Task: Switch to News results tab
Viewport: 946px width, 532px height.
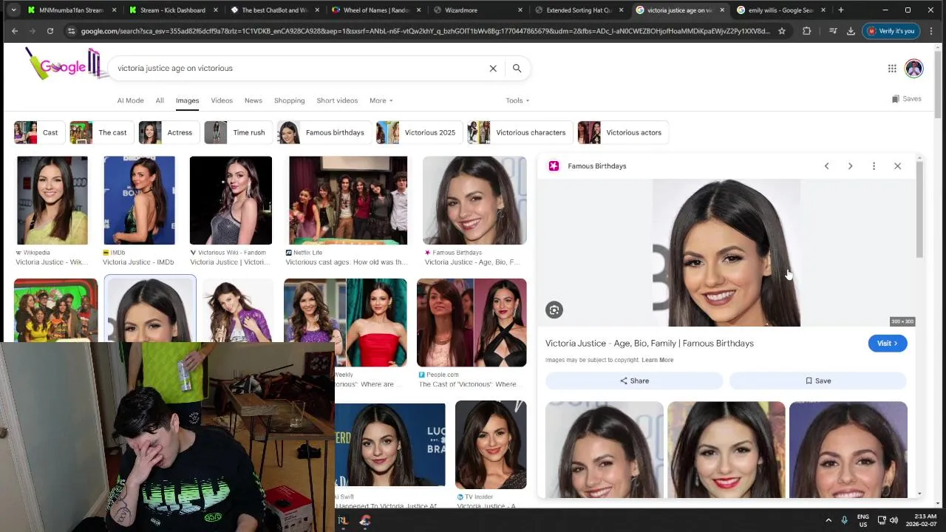Action: tap(253, 100)
